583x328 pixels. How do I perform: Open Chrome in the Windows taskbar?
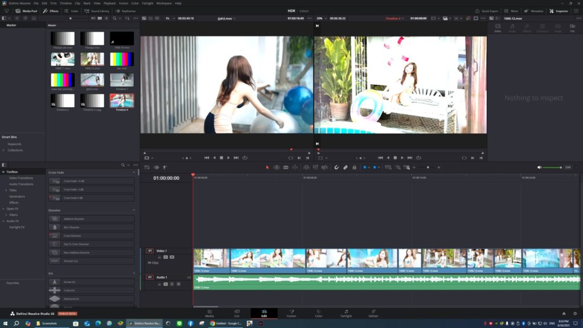click(225, 323)
